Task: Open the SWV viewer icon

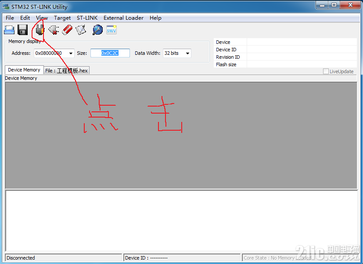Action: point(111,30)
